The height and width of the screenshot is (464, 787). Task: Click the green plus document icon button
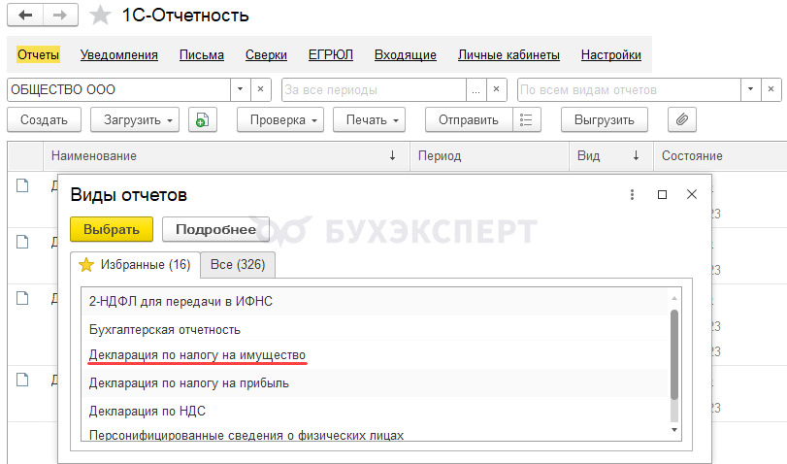click(202, 120)
